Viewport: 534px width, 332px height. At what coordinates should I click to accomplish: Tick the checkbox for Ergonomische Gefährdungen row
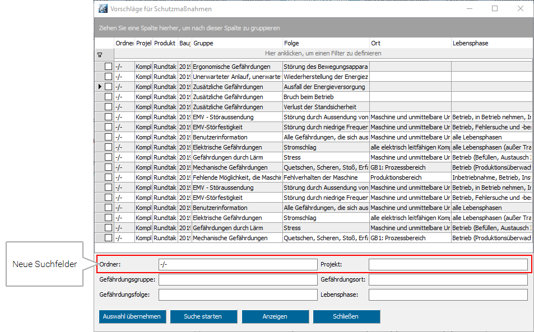pyautogui.click(x=108, y=67)
